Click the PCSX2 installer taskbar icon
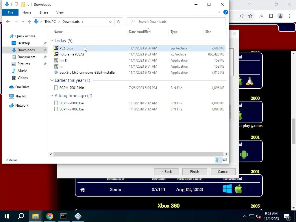The width and height of the screenshot is (296, 222). pos(78,216)
